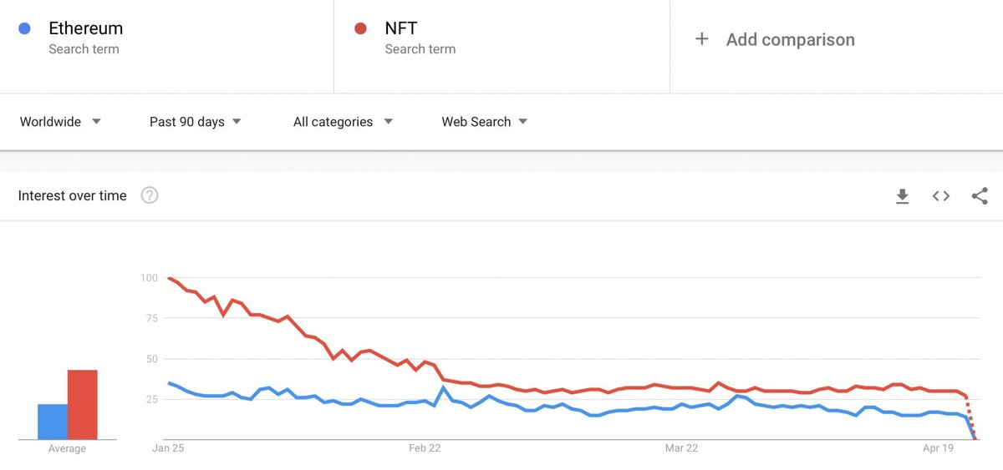Open the Worldwide region dropdown
The height and width of the screenshot is (470, 1003).
(x=60, y=122)
